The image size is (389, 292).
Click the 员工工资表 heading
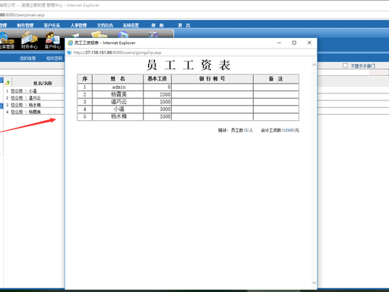click(188, 65)
